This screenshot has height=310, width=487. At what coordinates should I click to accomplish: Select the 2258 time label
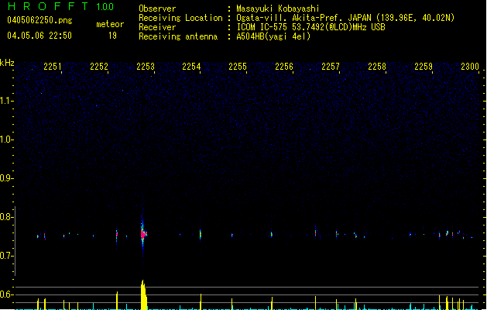click(x=377, y=67)
